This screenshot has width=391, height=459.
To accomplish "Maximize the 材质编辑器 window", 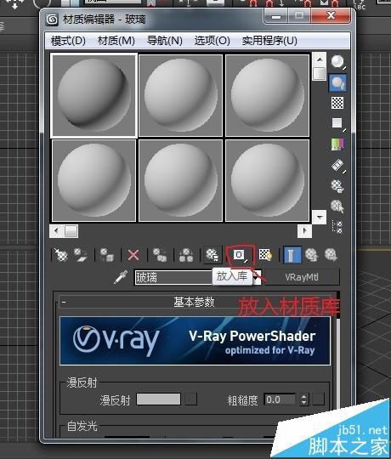I will pyautogui.click(x=299, y=16).
